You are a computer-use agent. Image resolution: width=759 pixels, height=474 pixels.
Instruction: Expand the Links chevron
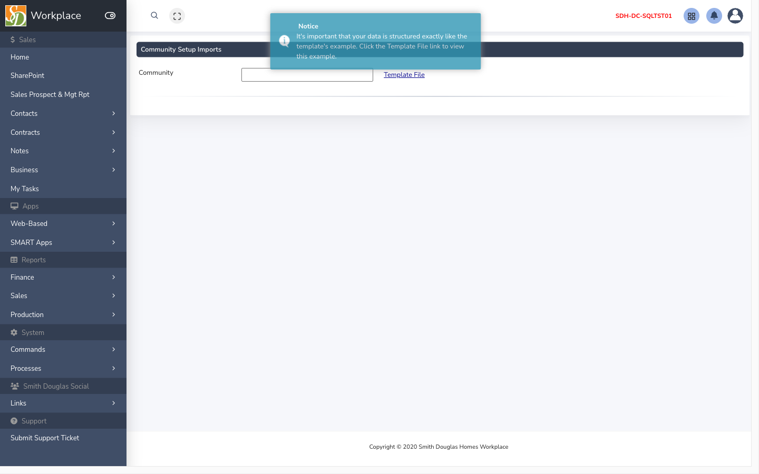click(x=114, y=403)
